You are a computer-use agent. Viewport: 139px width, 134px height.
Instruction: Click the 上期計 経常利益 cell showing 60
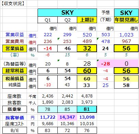pyautogui.click(x=87, y=71)
